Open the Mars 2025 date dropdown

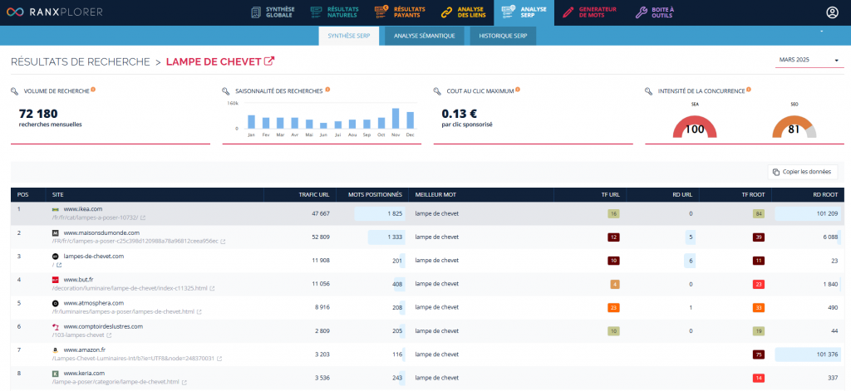click(809, 61)
